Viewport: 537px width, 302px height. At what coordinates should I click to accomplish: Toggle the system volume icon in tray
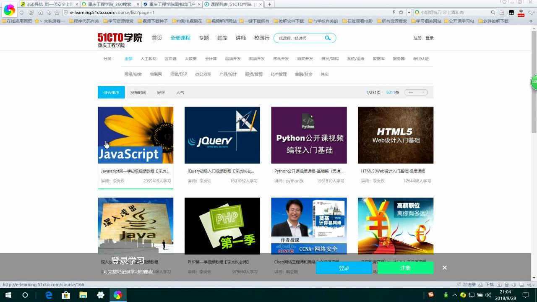489,295
